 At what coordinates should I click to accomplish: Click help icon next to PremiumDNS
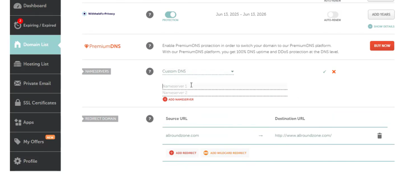pyautogui.click(x=150, y=46)
